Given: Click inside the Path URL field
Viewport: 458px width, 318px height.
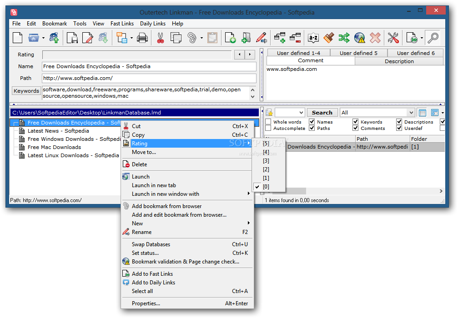Looking at the screenshot, I should (x=149, y=78).
